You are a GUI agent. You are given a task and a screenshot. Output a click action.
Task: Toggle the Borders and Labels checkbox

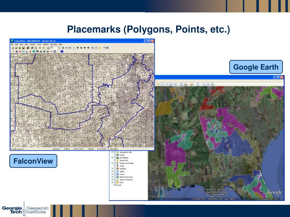115,163
